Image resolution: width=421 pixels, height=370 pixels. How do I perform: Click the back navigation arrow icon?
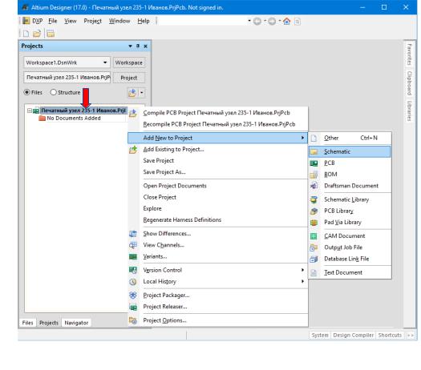257,21
